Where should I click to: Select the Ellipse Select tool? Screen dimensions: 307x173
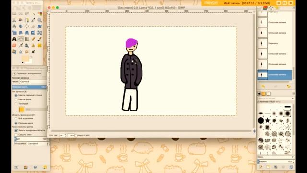[x=21, y=14]
